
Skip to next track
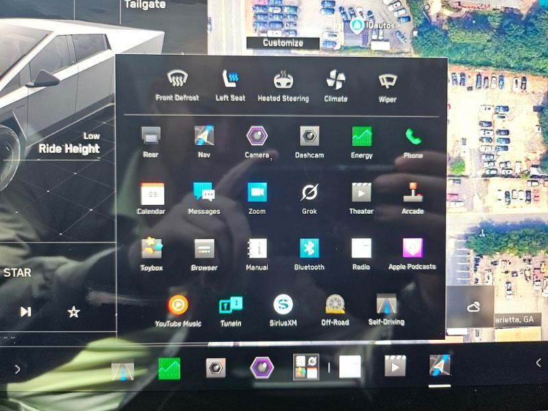(x=25, y=312)
